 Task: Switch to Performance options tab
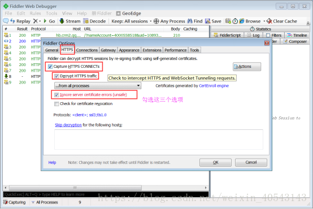click(176, 50)
